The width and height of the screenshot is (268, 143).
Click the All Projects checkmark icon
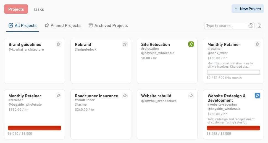(x=11, y=25)
